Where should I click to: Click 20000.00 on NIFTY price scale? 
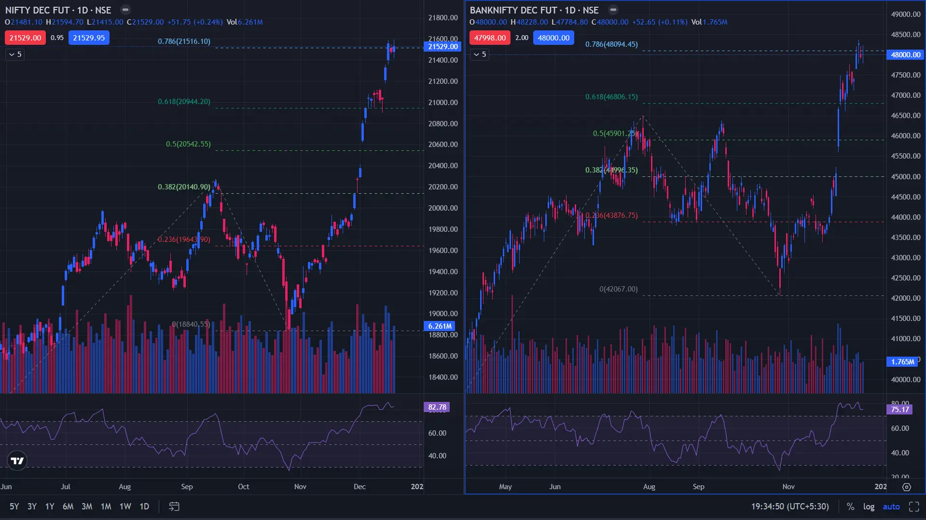443,208
